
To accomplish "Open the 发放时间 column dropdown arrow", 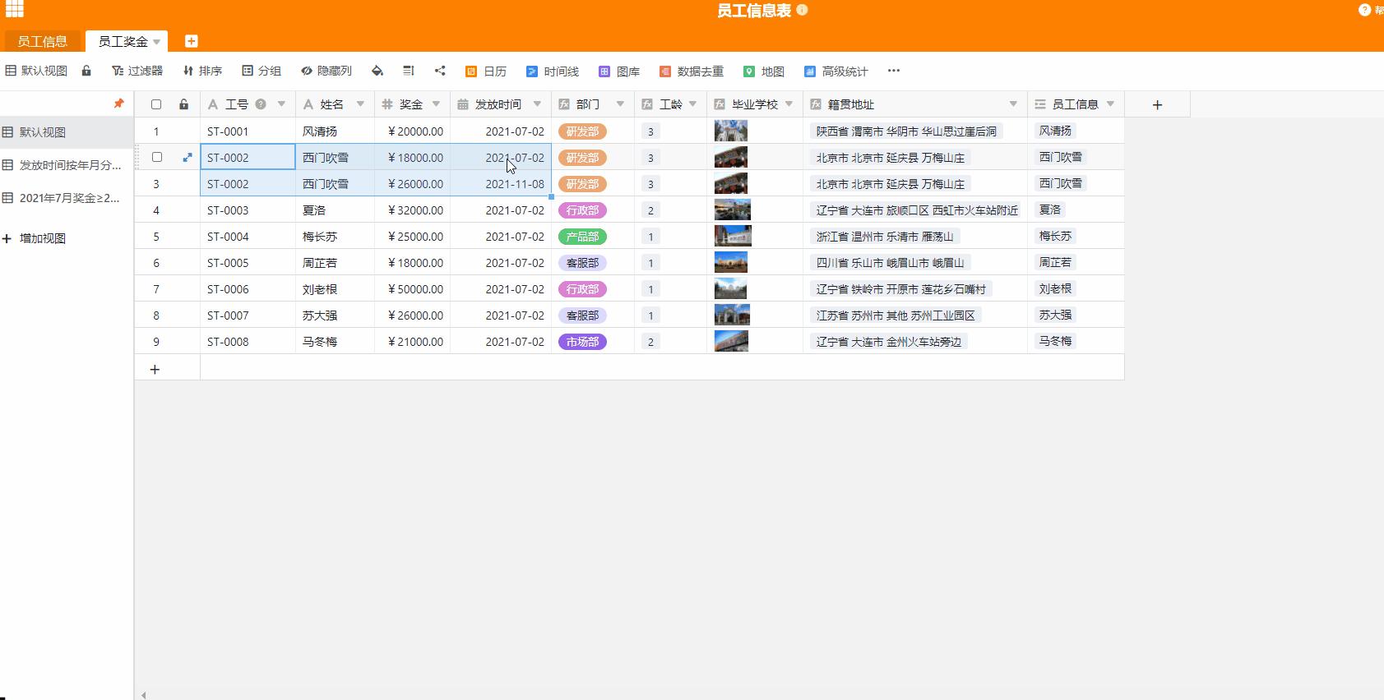I will [537, 104].
